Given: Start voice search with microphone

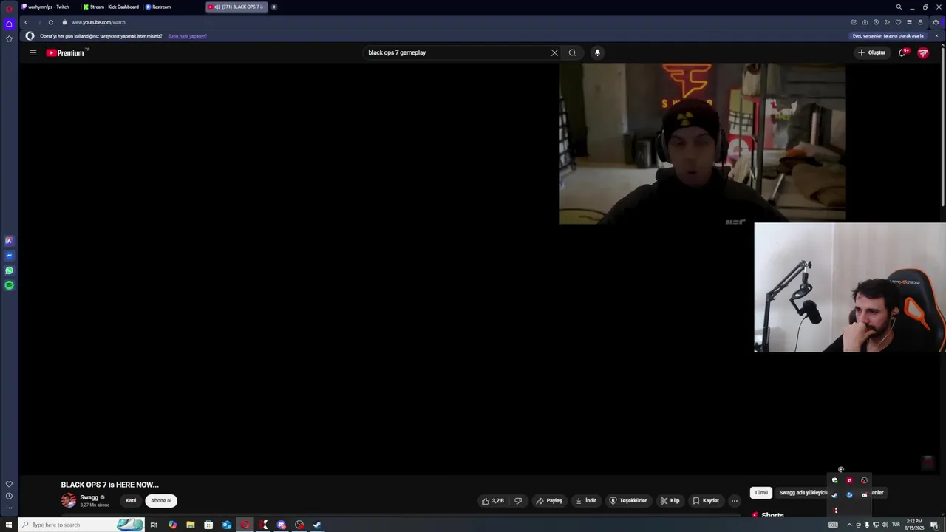Looking at the screenshot, I should pyautogui.click(x=597, y=52).
